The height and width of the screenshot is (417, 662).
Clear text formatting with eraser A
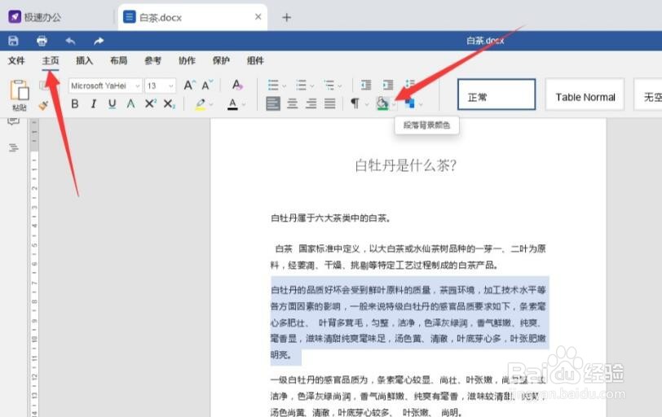pyautogui.click(x=237, y=86)
